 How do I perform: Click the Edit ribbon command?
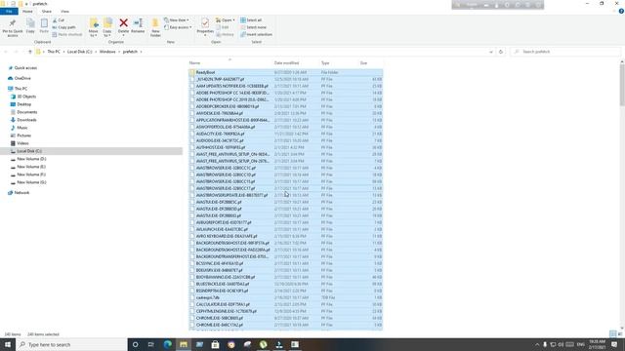tap(223, 27)
